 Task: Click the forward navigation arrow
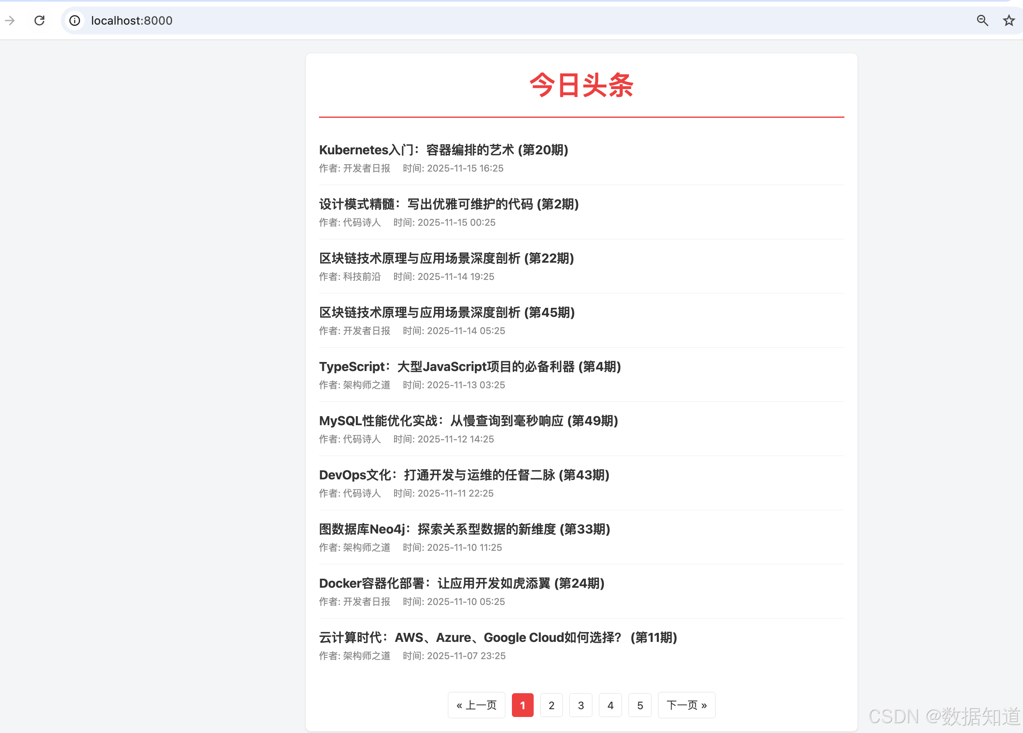point(10,20)
